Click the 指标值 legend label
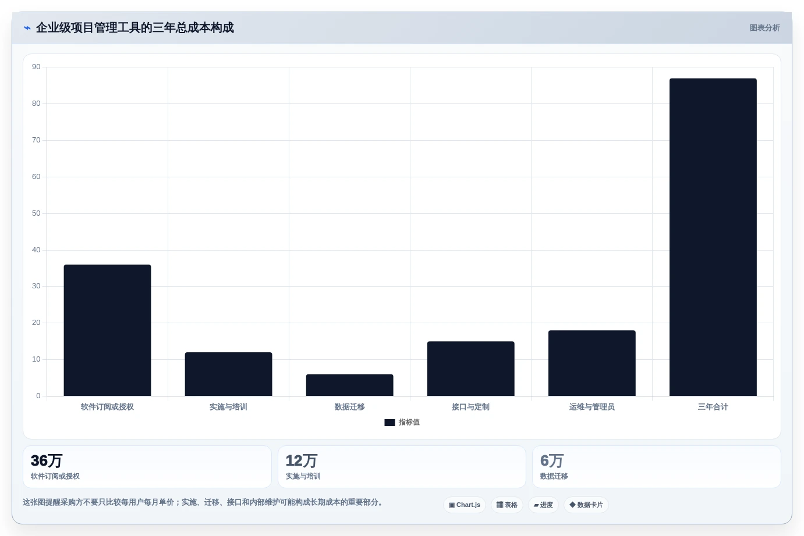Screen dimensions: 804x536 [x=409, y=423]
